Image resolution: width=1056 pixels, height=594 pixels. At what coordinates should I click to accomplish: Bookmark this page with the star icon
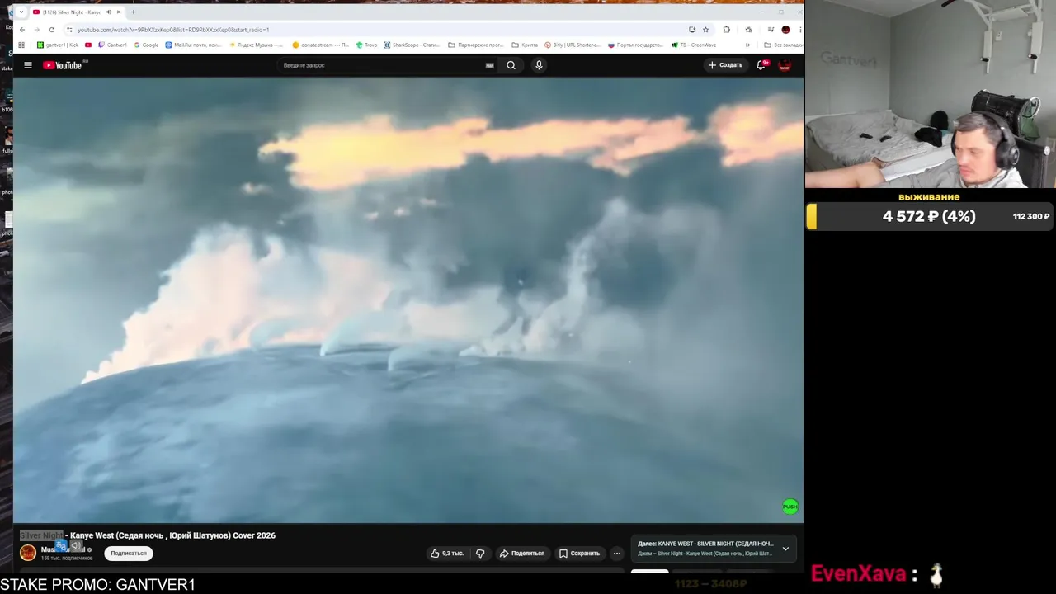(x=705, y=30)
